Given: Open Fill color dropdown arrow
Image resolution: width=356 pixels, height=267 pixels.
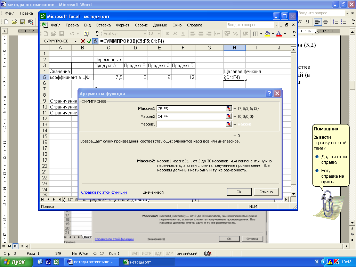Looking at the screenshot, I should click(273, 34).
